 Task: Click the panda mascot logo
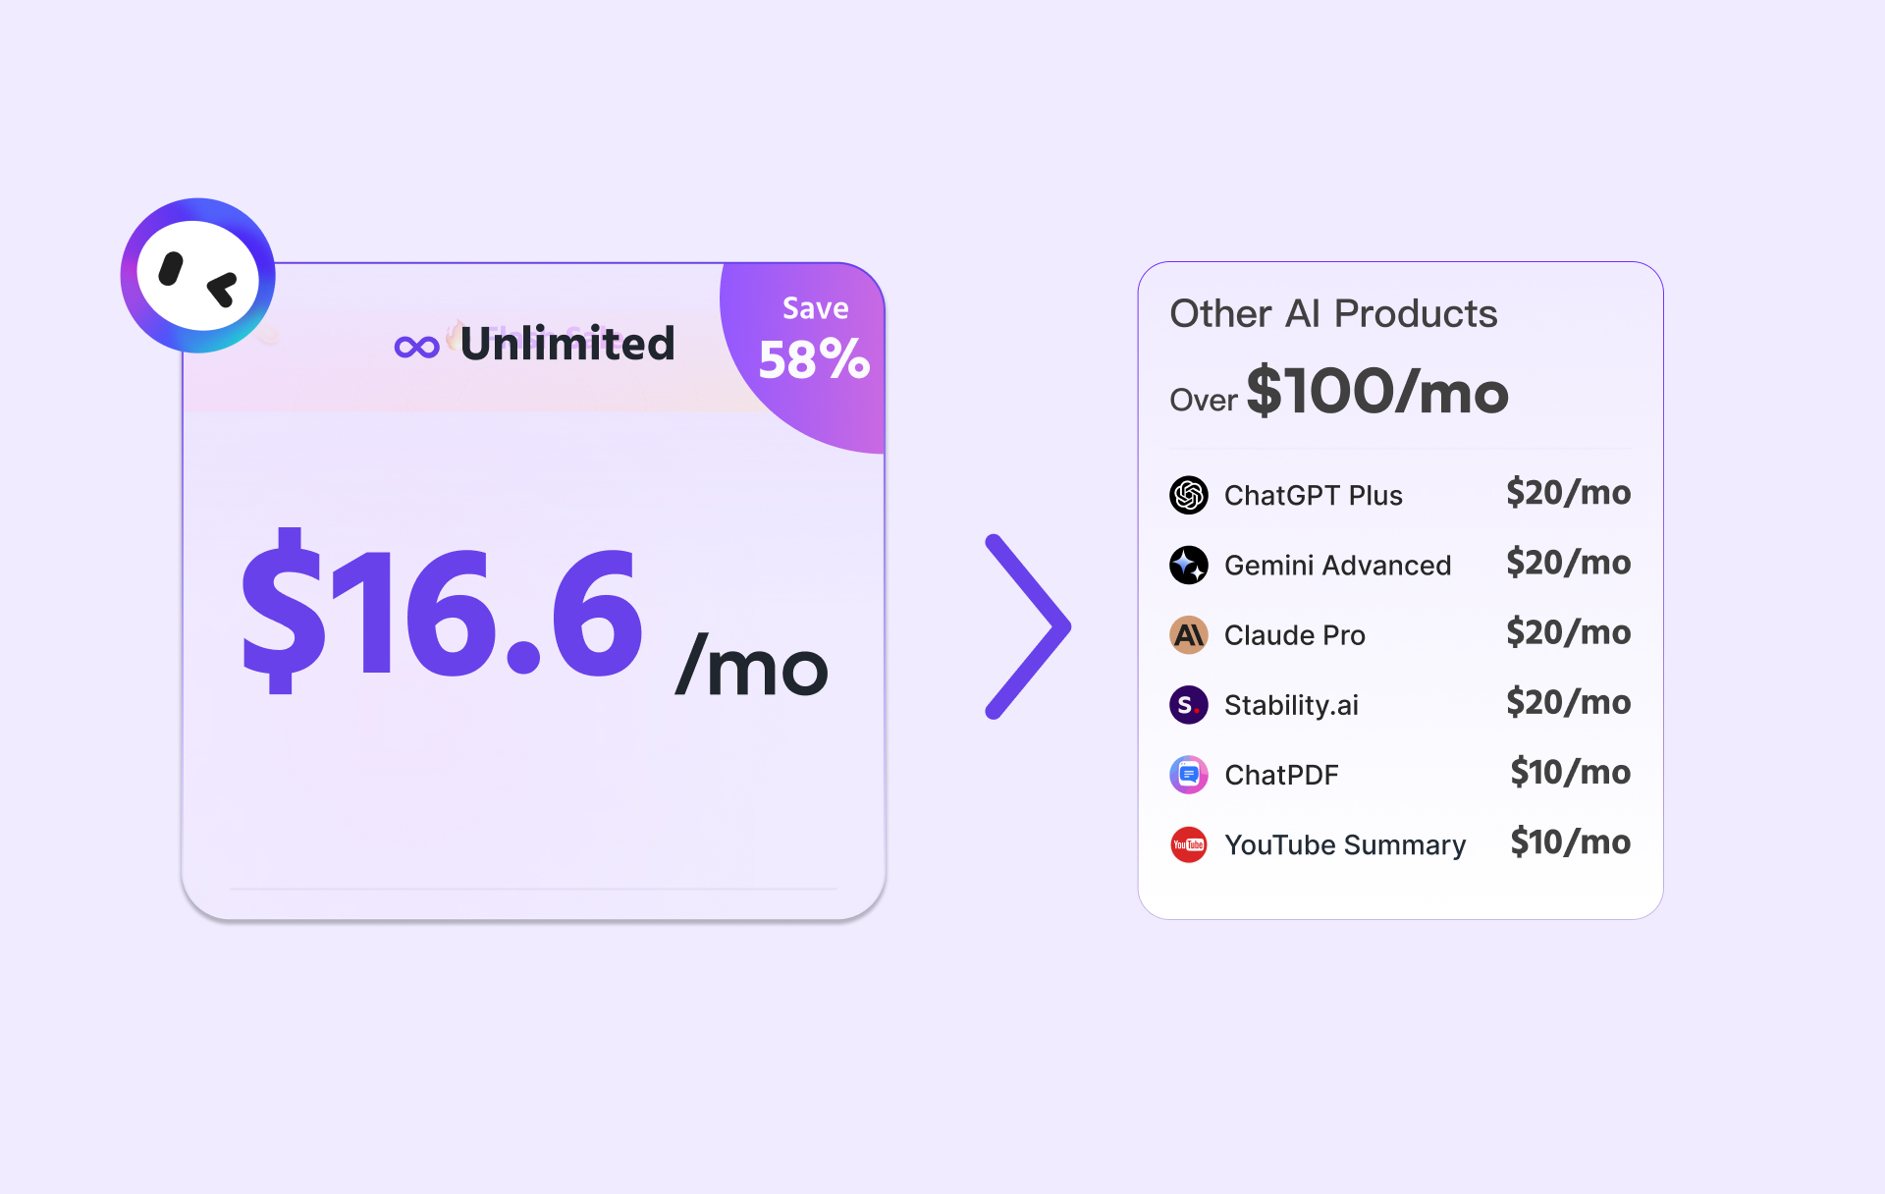pyautogui.click(x=197, y=276)
